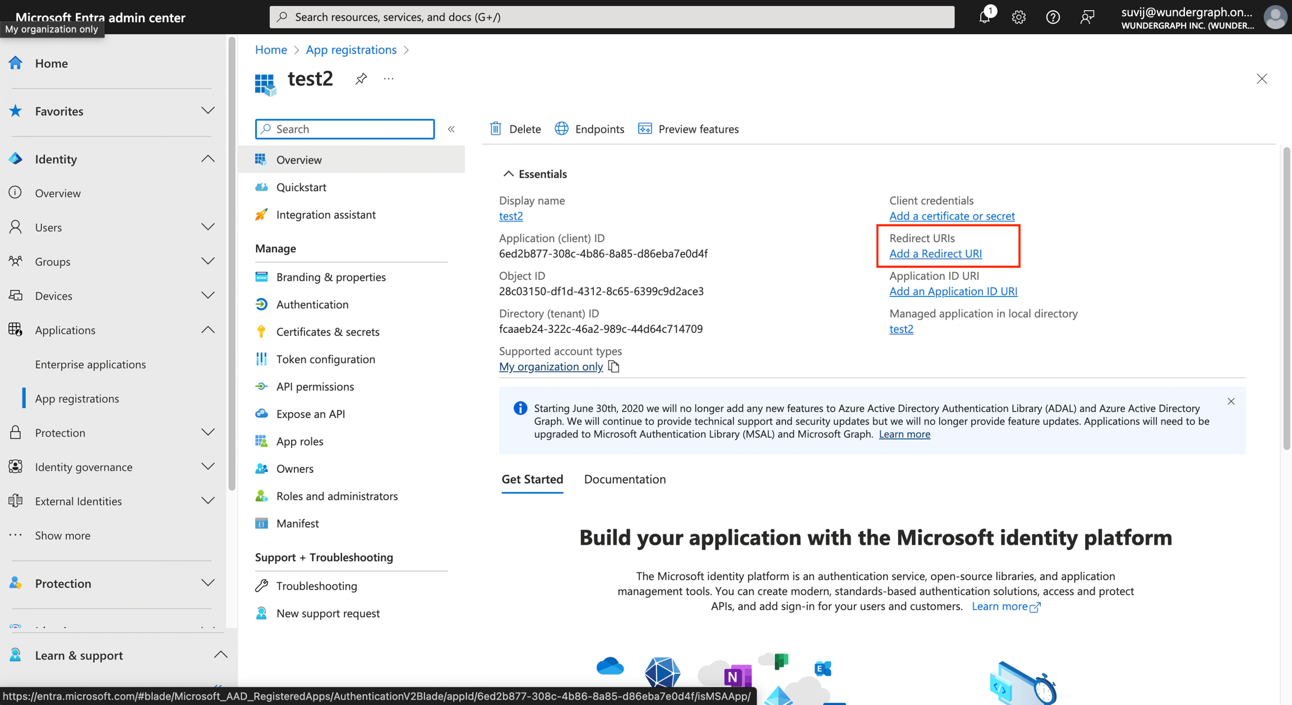Open the settings gear icon
This screenshot has height=705, width=1292.
pos(1019,17)
